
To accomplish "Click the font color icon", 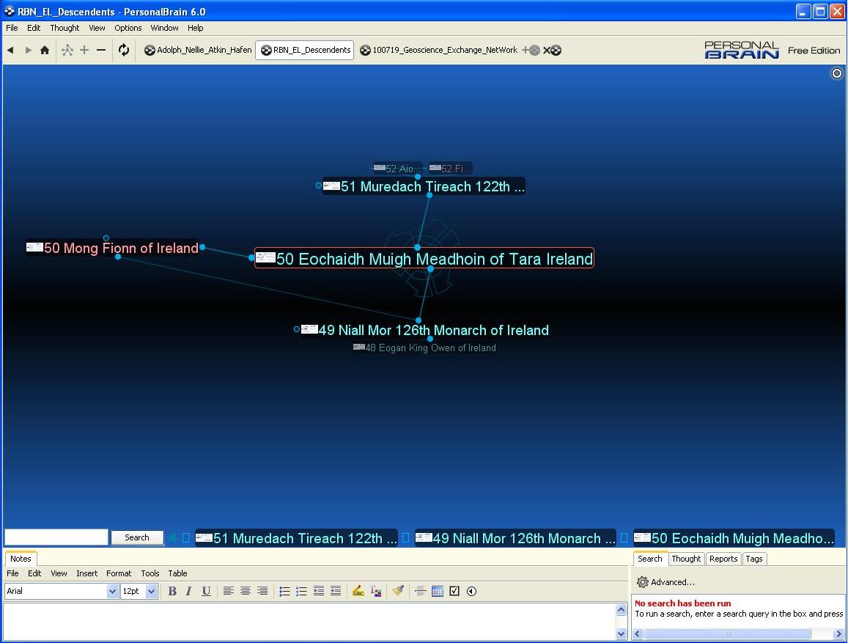I will [376, 591].
